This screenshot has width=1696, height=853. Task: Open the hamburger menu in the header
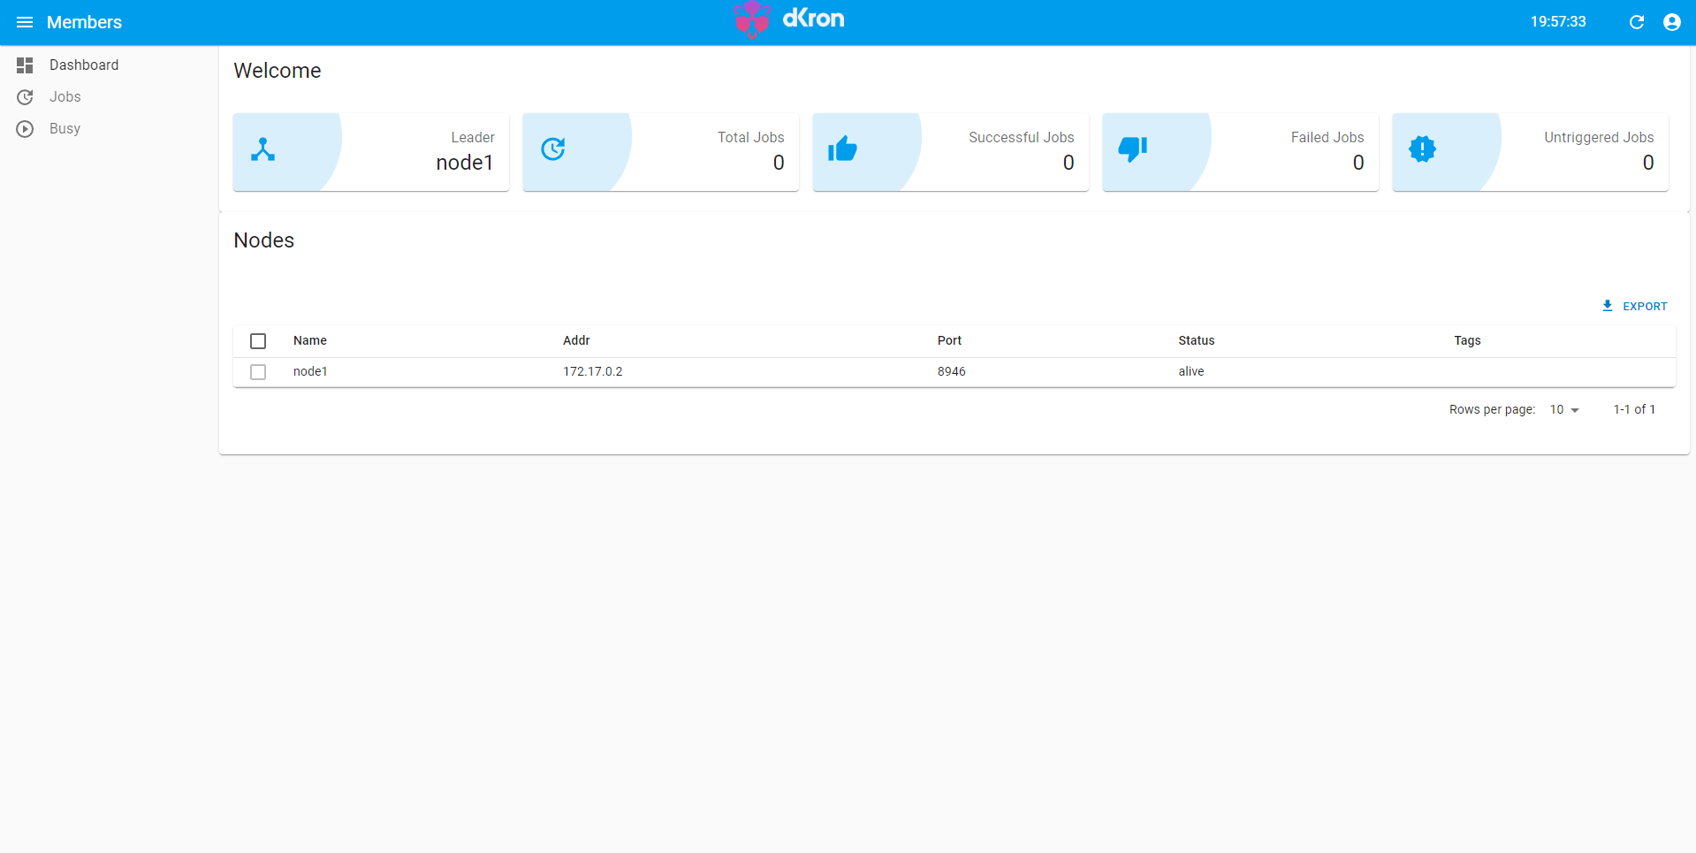[25, 22]
